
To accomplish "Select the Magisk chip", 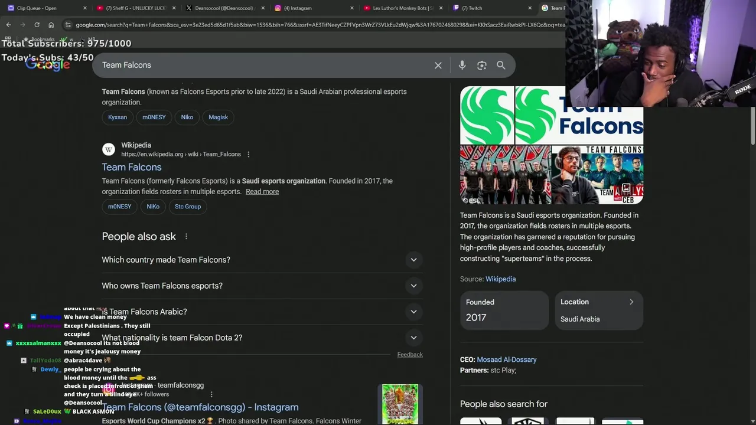I will [218, 117].
